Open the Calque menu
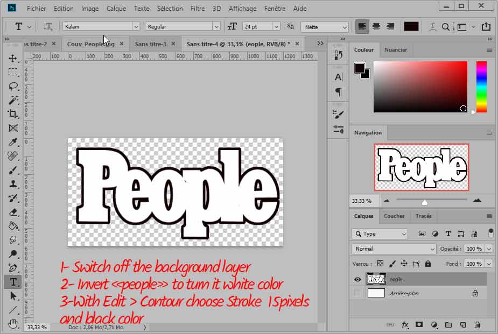 point(116,9)
